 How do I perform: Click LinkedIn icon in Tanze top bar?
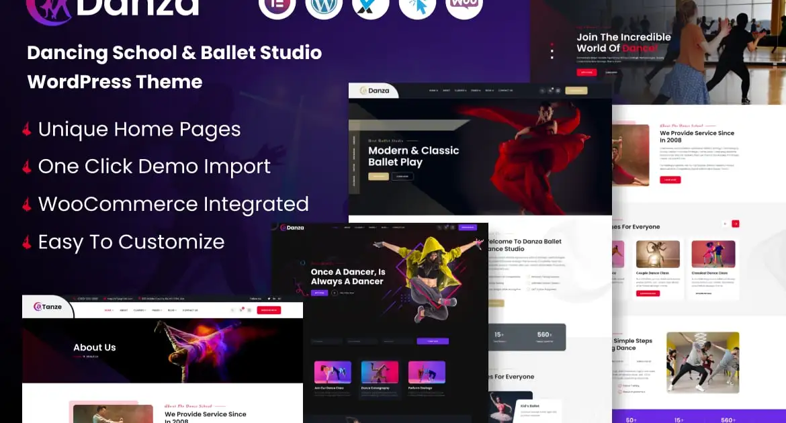[274, 299]
